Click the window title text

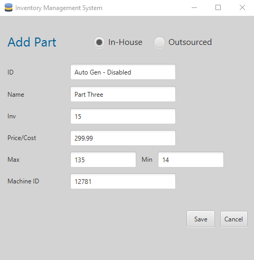59,8
